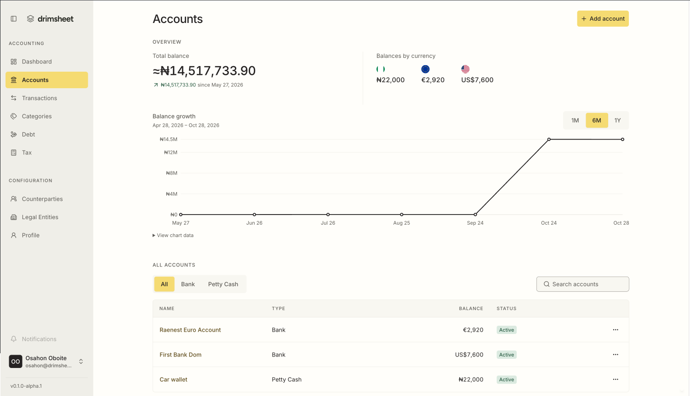Screen dimensions: 690x396
Task: Click the search magnifier icon
Action: tap(547, 284)
